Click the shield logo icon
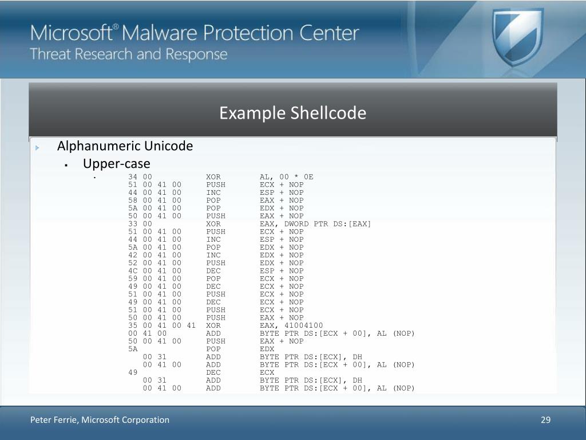586x440 pixels. coord(517,37)
